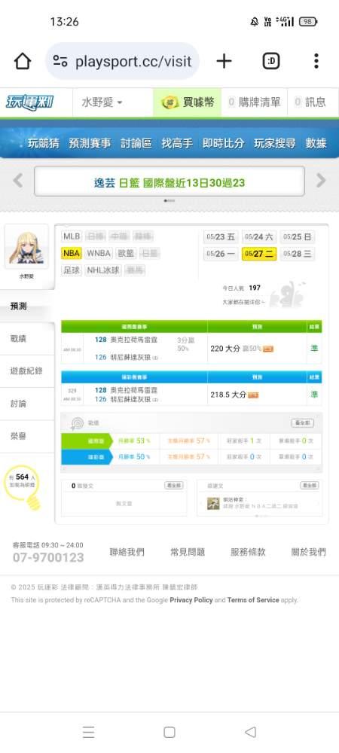Tap the browser home icon
339x753 pixels.
pos(23,61)
